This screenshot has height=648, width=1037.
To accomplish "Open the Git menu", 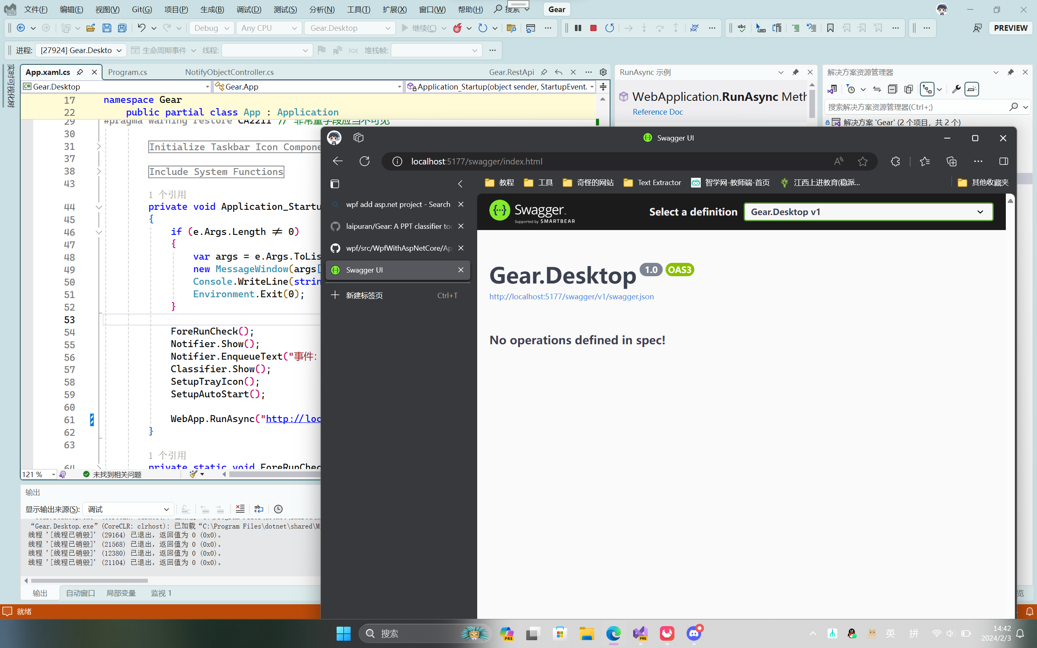I will coord(141,9).
